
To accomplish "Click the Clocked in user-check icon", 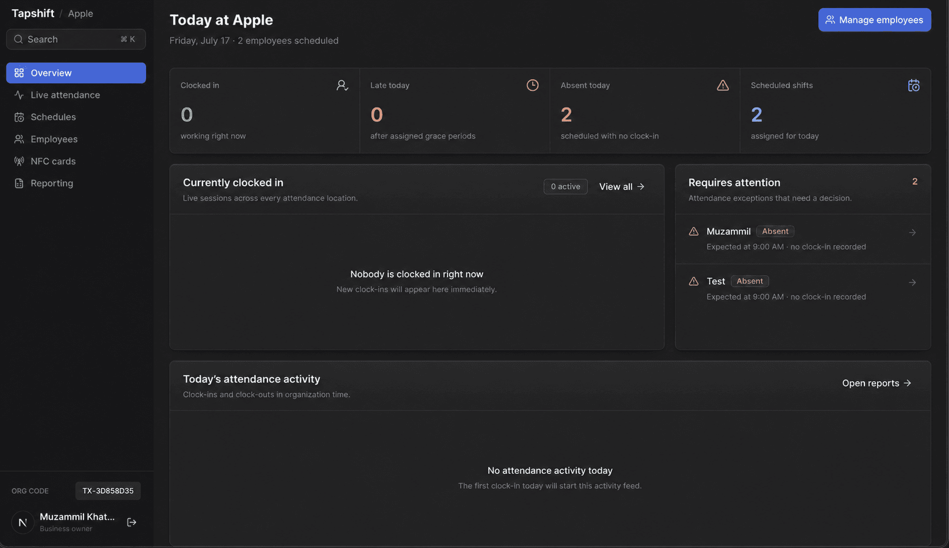I will (342, 85).
